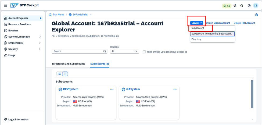Expand Security section in sidebar
Screen dimensions: 262x125
click(x=40, y=49)
